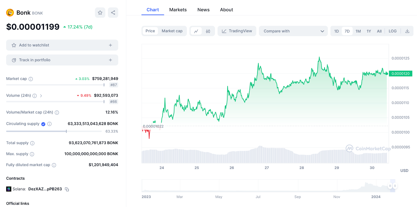Open the Markets tab
The height and width of the screenshot is (207, 417).
[178, 10]
